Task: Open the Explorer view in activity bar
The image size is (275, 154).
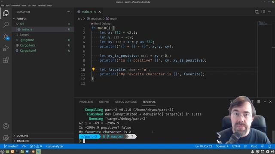Action: 6,13
